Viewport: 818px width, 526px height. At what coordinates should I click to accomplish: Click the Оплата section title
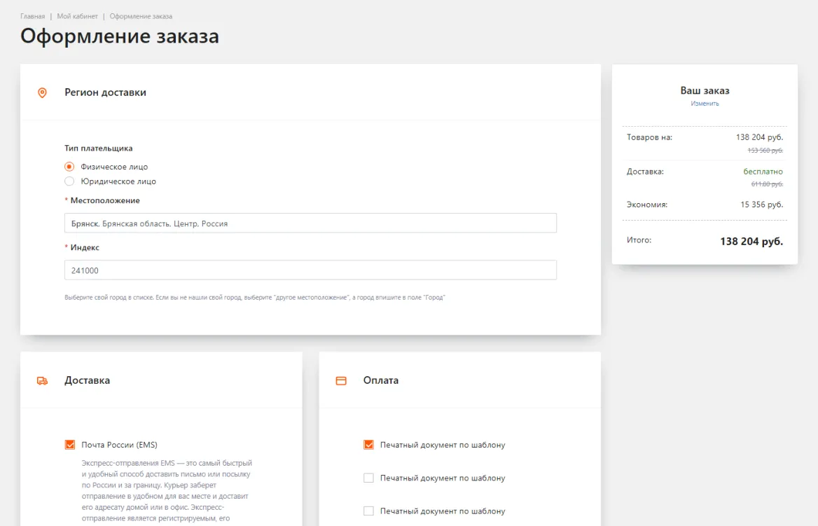tap(381, 380)
